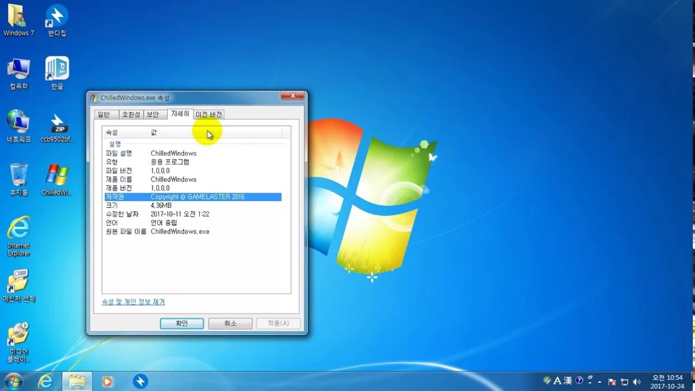Select the 파일 설명 property row

click(x=193, y=153)
